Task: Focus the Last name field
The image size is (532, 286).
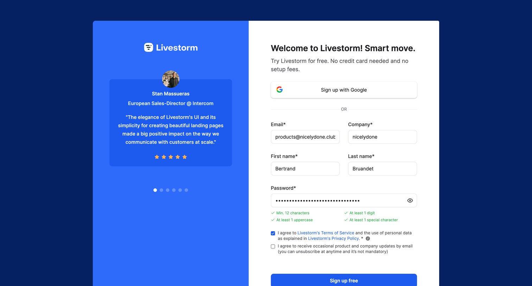Action: pyautogui.click(x=382, y=169)
